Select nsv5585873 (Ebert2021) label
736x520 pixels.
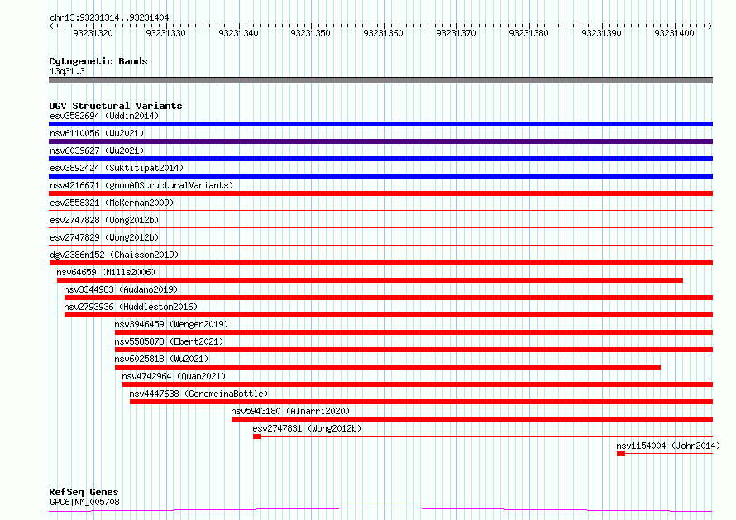169,341
